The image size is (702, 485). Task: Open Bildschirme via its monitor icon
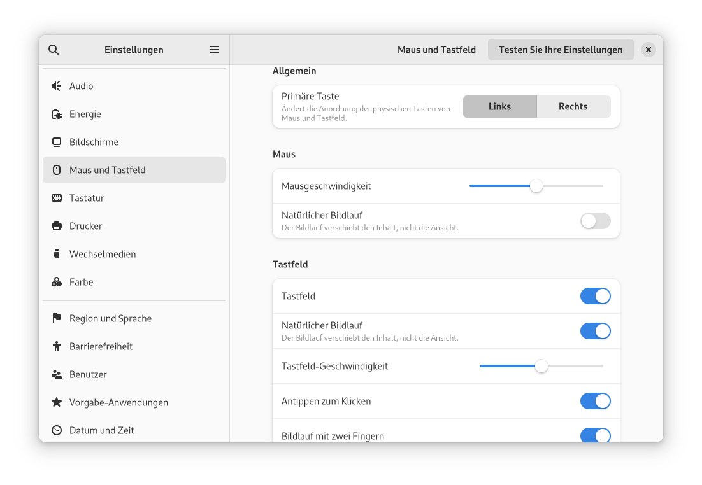point(57,142)
